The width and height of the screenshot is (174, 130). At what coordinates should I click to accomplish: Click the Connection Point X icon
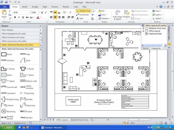tap(93, 15)
